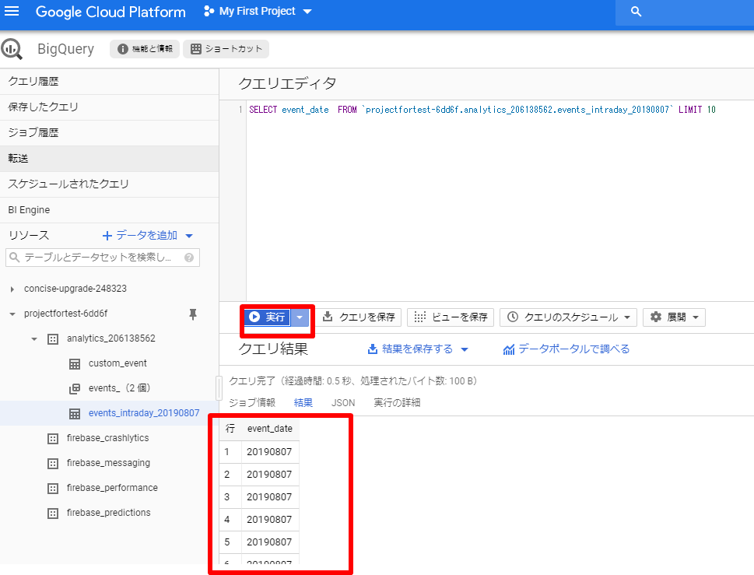Select the firebase_performance dataset
This screenshot has width=754, height=575.
click(x=112, y=488)
